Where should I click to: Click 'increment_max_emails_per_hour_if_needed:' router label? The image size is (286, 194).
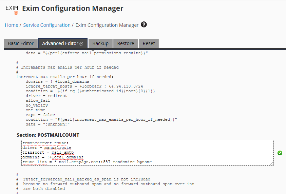(x=65, y=77)
